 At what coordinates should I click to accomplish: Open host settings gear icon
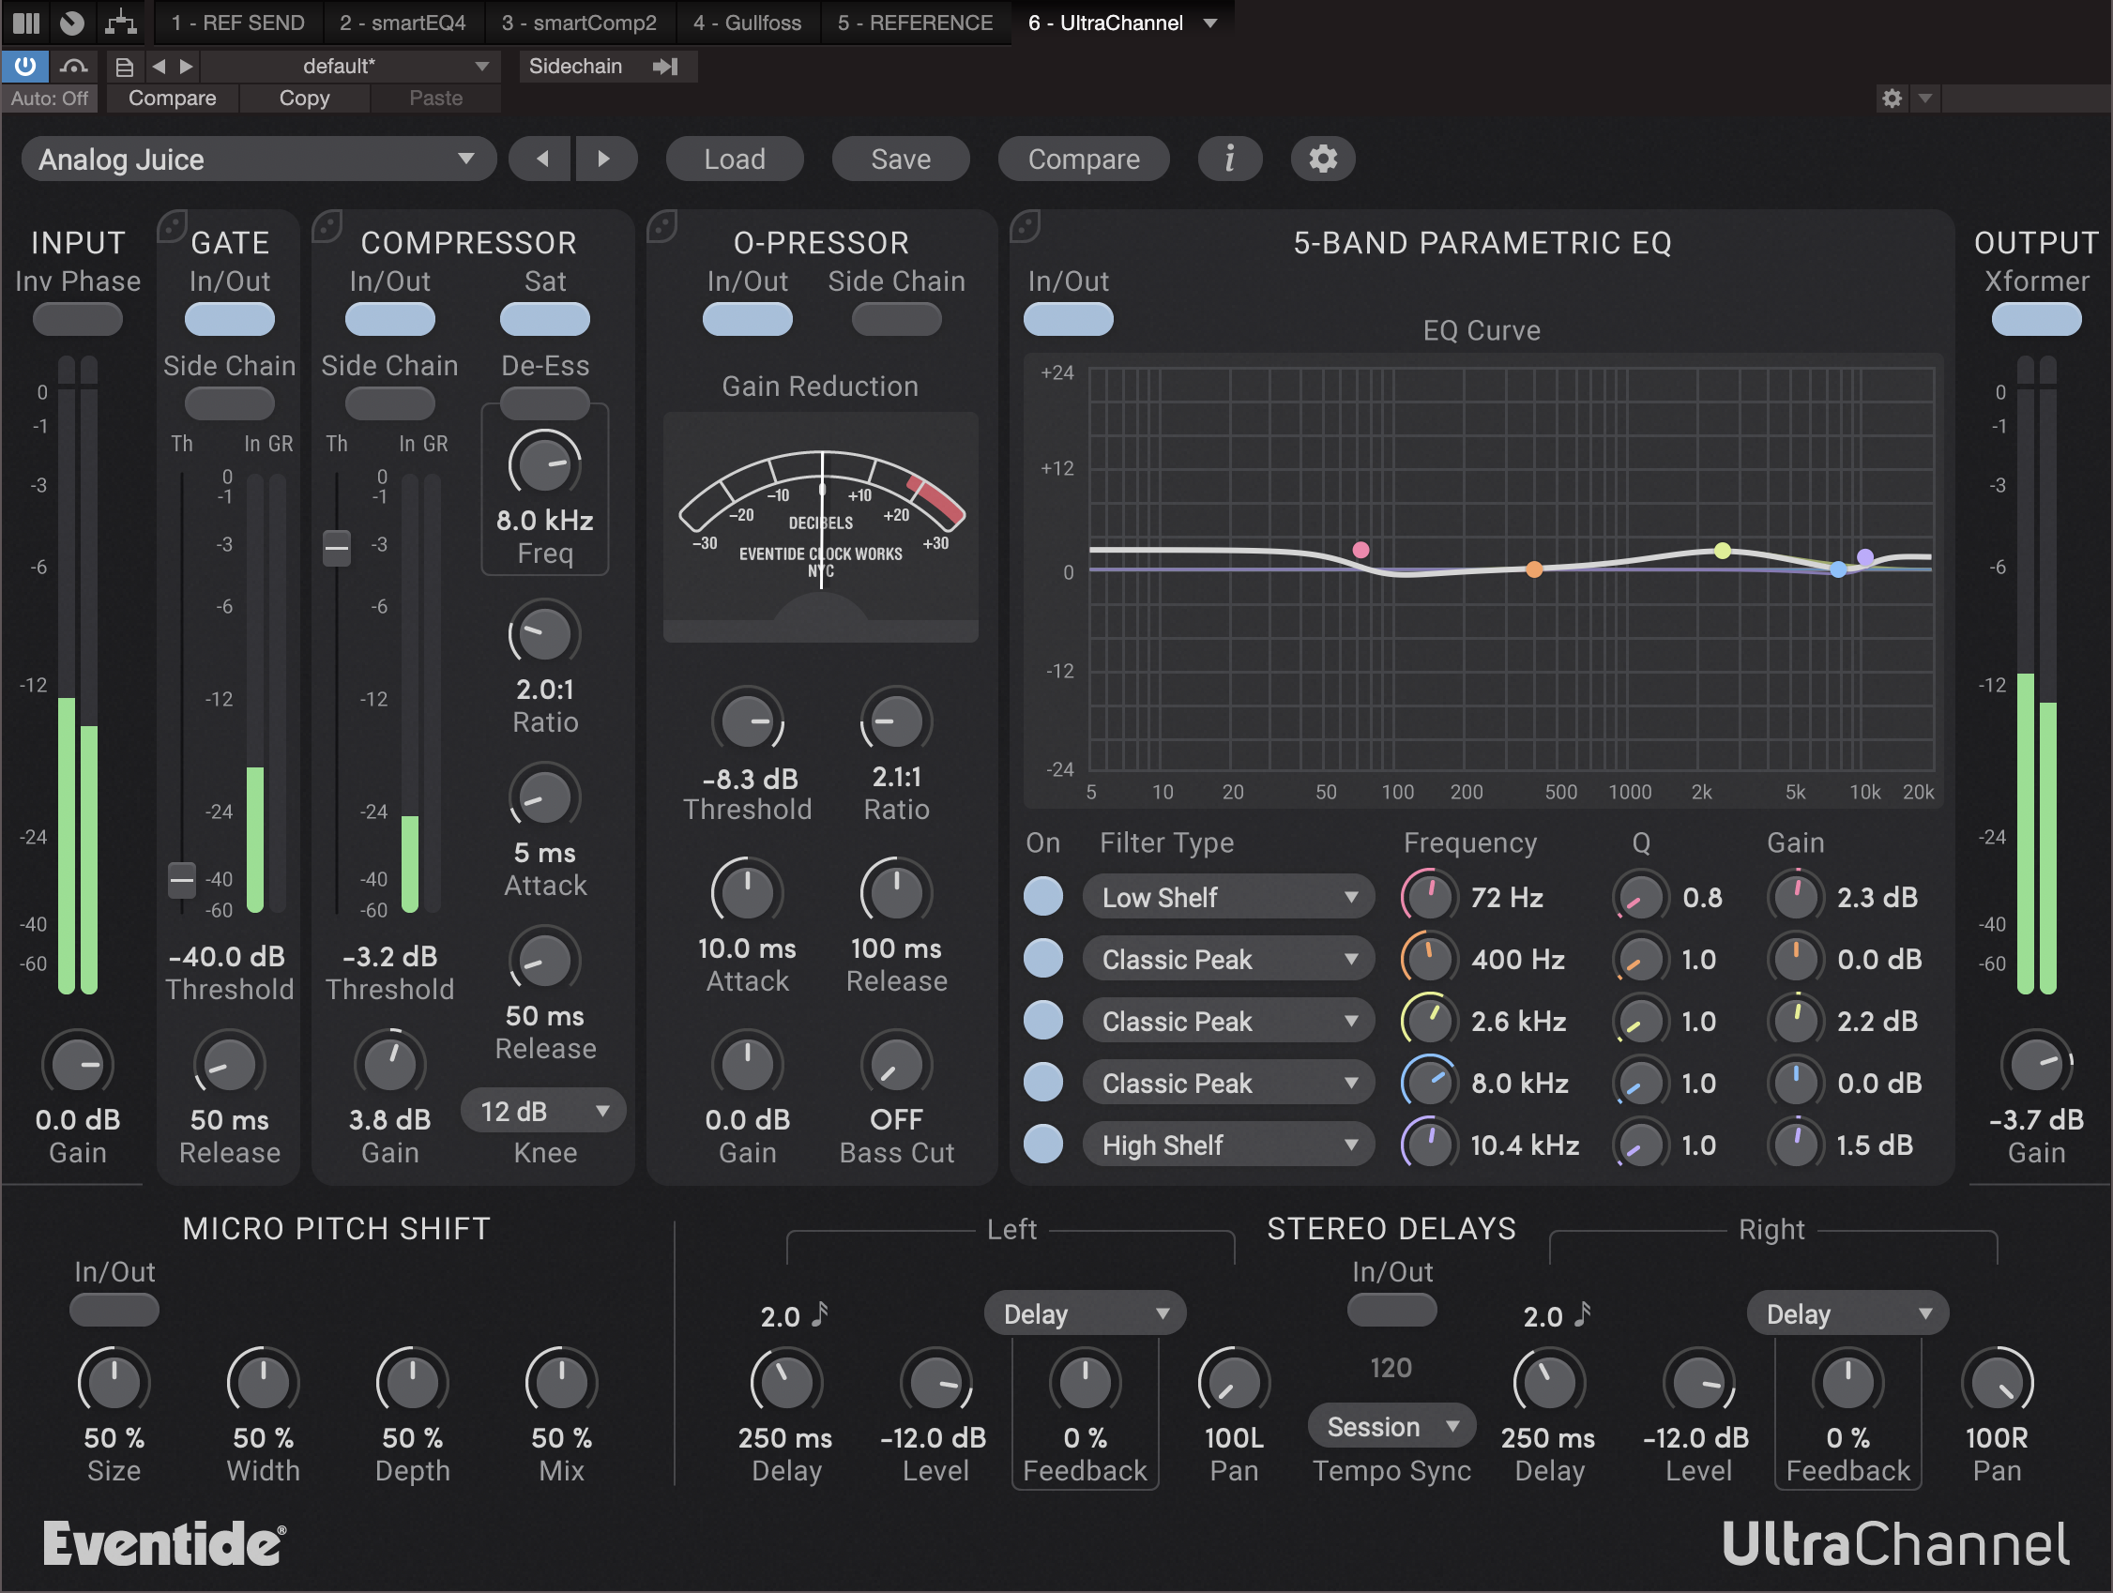pyautogui.click(x=1892, y=98)
